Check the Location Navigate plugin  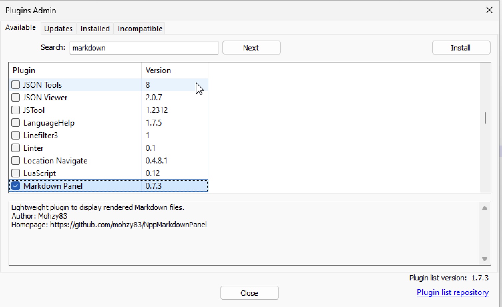pos(16,160)
